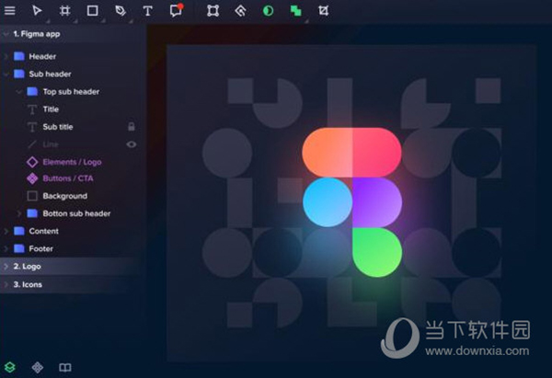Collapse the Top sub header group
This screenshot has width=552, height=378.
click(x=18, y=92)
